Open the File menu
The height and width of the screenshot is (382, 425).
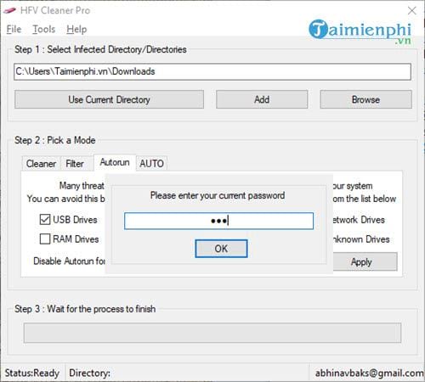coord(14,29)
